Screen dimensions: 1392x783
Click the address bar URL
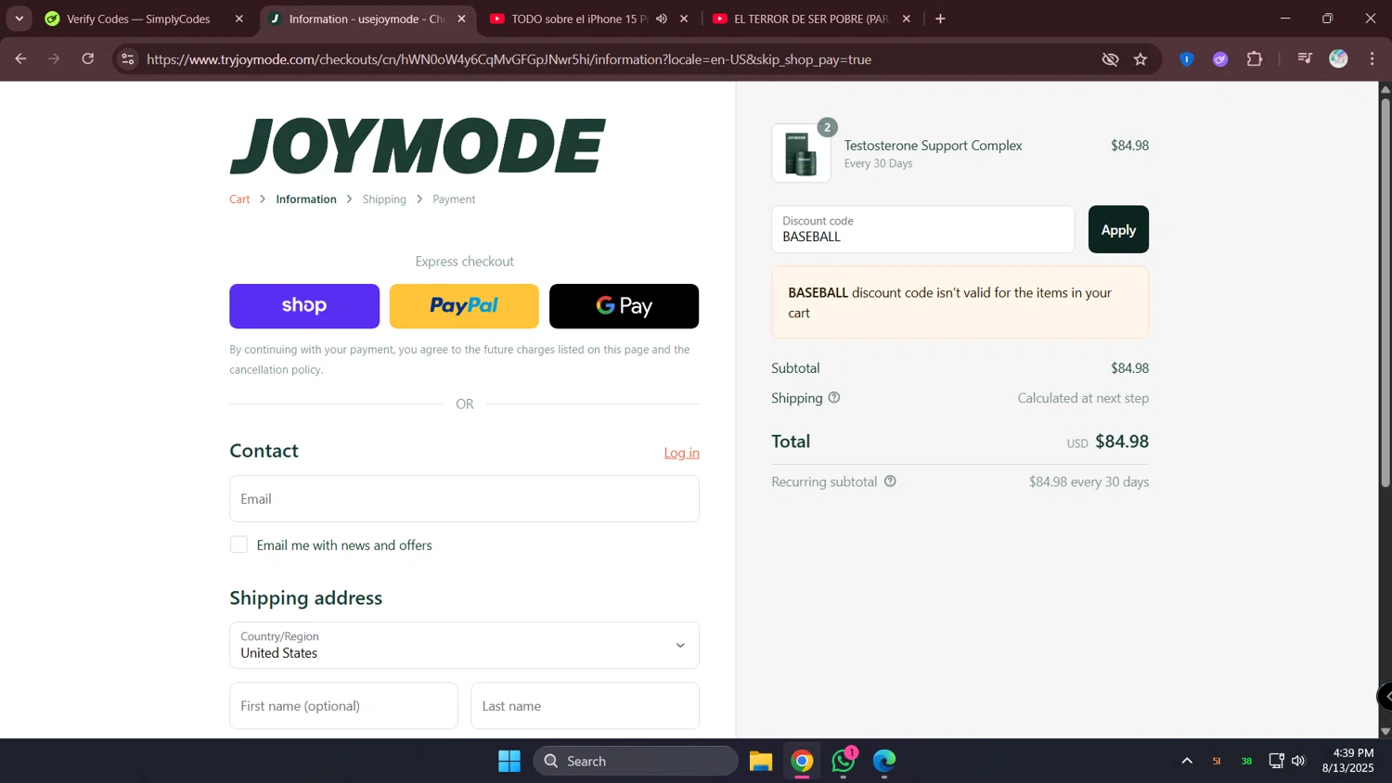point(509,59)
